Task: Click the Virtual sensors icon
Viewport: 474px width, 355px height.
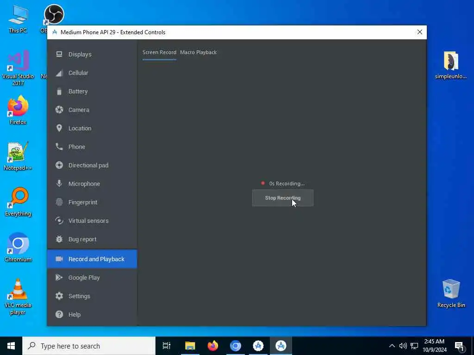Action: tap(59, 220)
